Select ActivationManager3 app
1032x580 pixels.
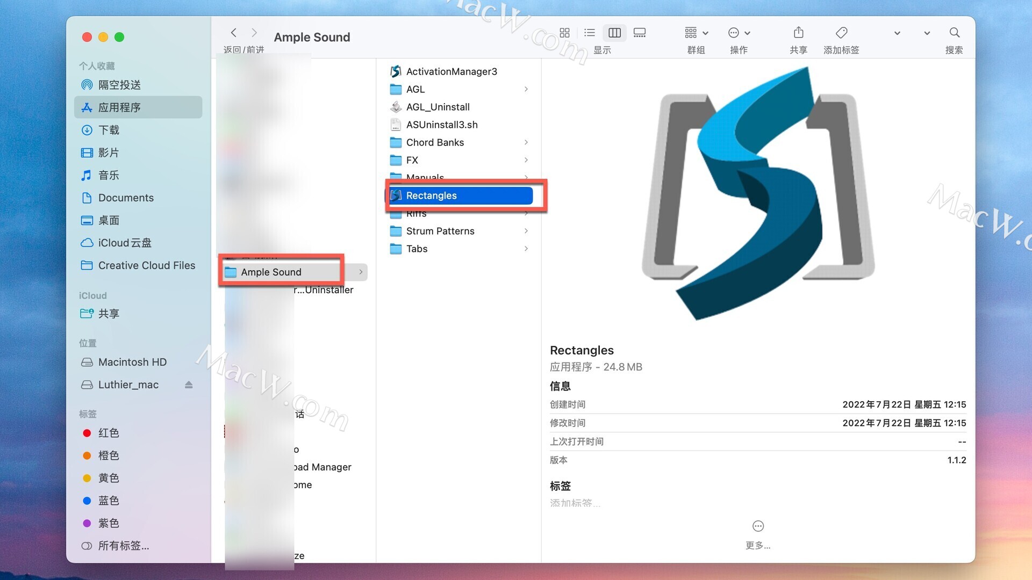click(x=459, y=71)
